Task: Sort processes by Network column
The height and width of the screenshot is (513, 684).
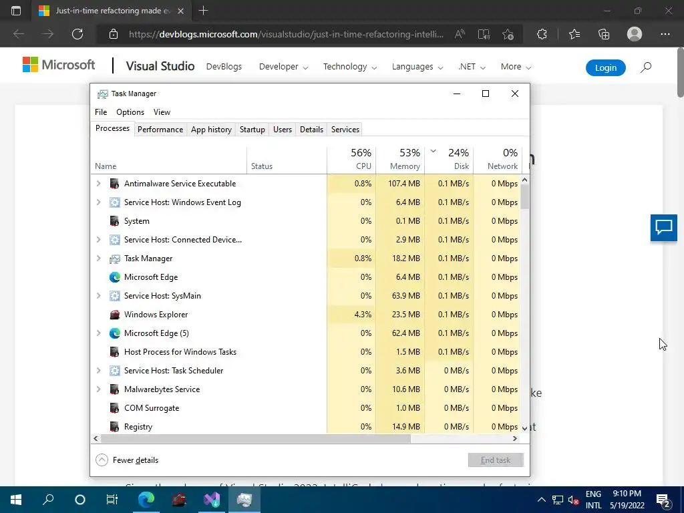Action: click(498, 159)
